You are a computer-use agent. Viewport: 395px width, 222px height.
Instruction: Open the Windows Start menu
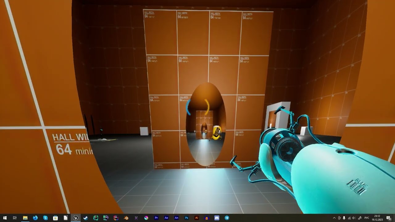coord(5,218)
